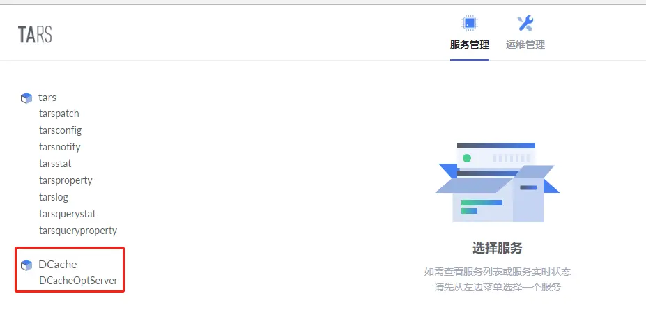This screenshot has width=646, height=335.
Task: Click the cube icon beside DCache
Action: (26, 265)
